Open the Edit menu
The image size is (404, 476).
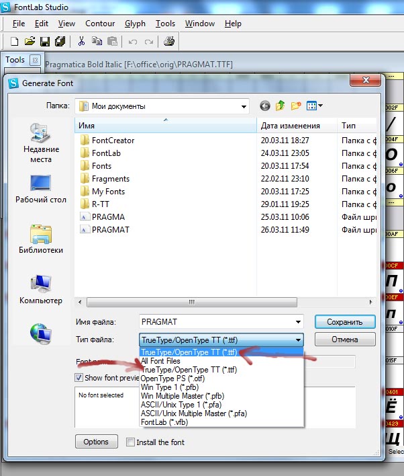click(42, 24)
